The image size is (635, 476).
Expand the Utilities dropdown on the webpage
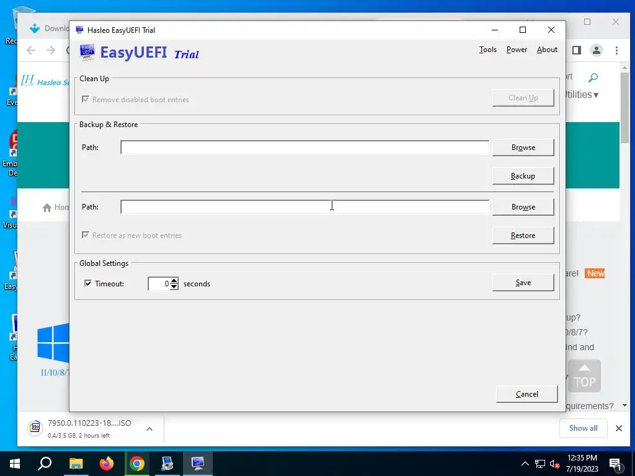point(581,95)
